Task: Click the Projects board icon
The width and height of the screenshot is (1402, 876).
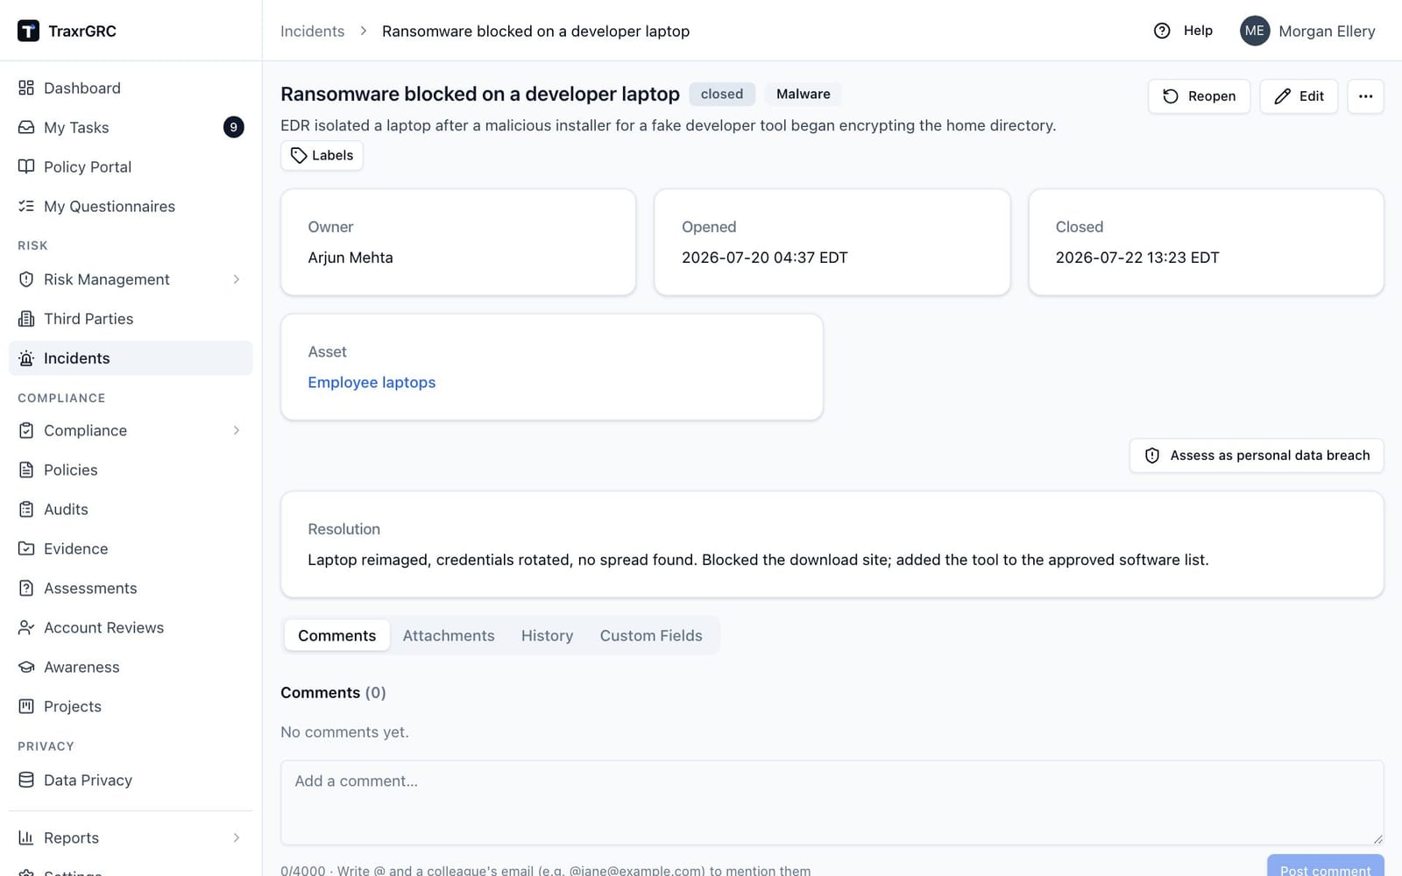Action: [26, 706]
